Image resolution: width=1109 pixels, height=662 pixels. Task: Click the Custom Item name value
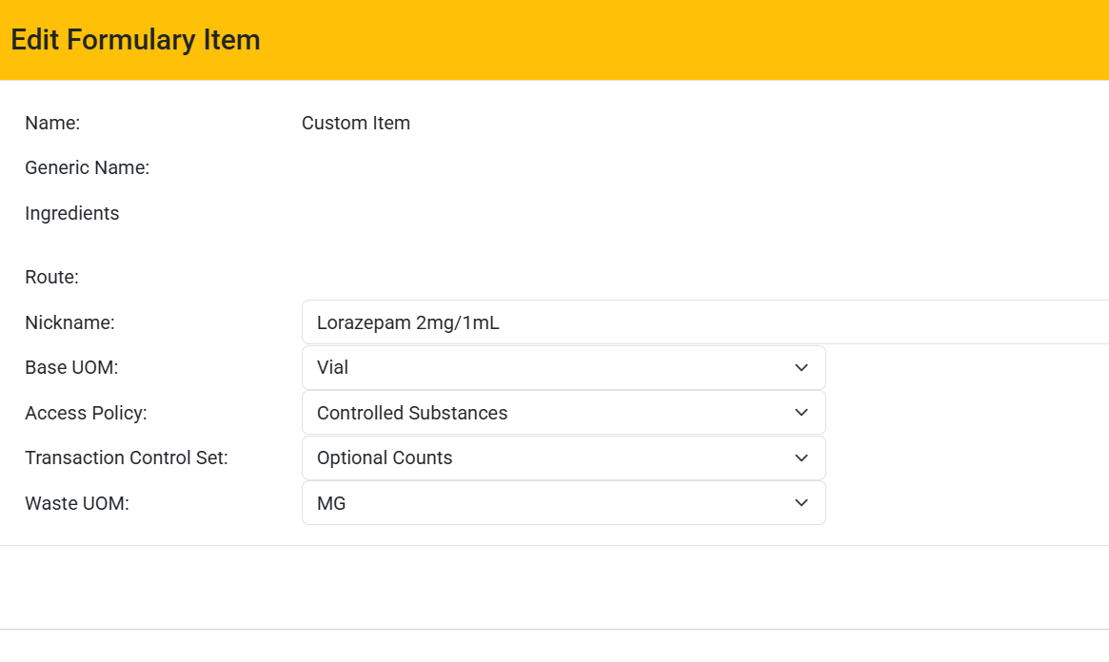coord(355,123)
